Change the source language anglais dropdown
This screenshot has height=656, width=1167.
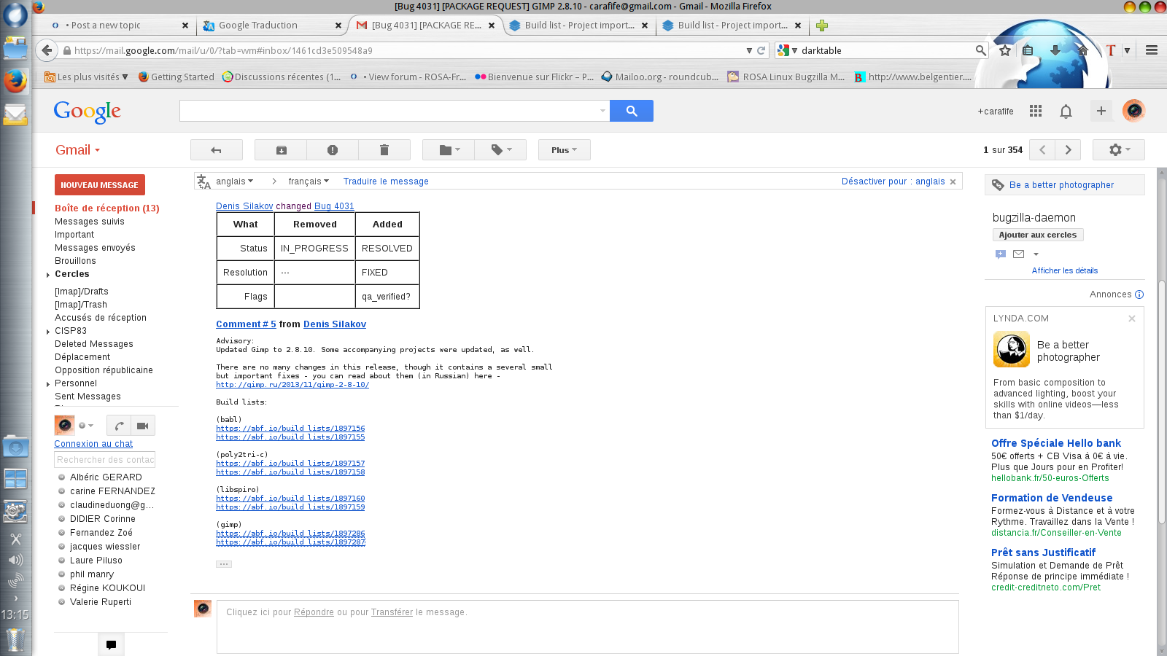click(235, 181)
